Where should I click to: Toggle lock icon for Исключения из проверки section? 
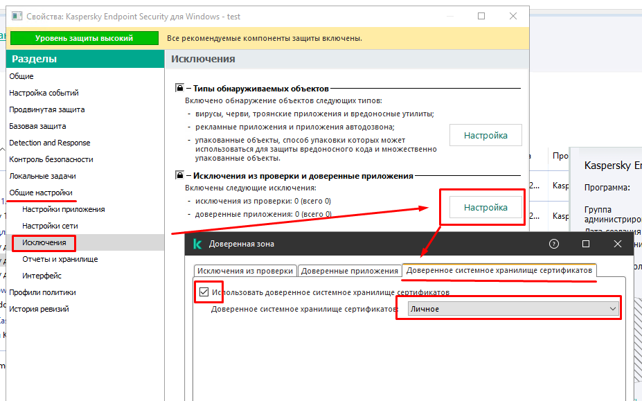pos(179,175)
